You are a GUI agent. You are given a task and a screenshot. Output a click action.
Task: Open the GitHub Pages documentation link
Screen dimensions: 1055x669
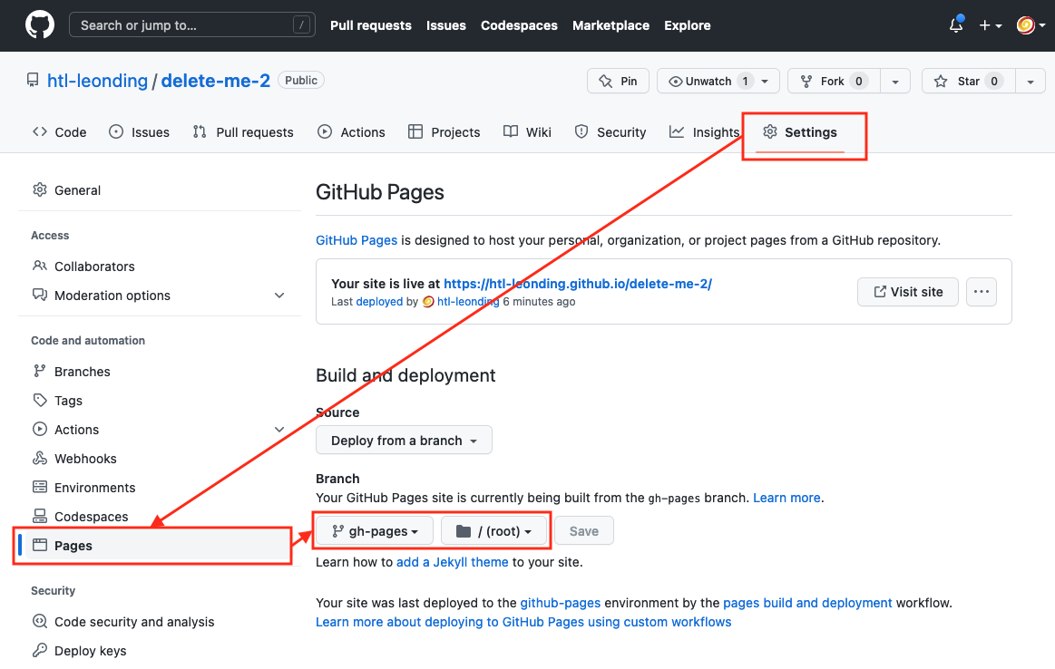(x=357, y=240)
